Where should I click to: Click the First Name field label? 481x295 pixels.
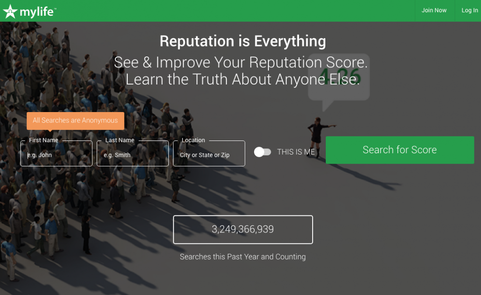point(44,140)
